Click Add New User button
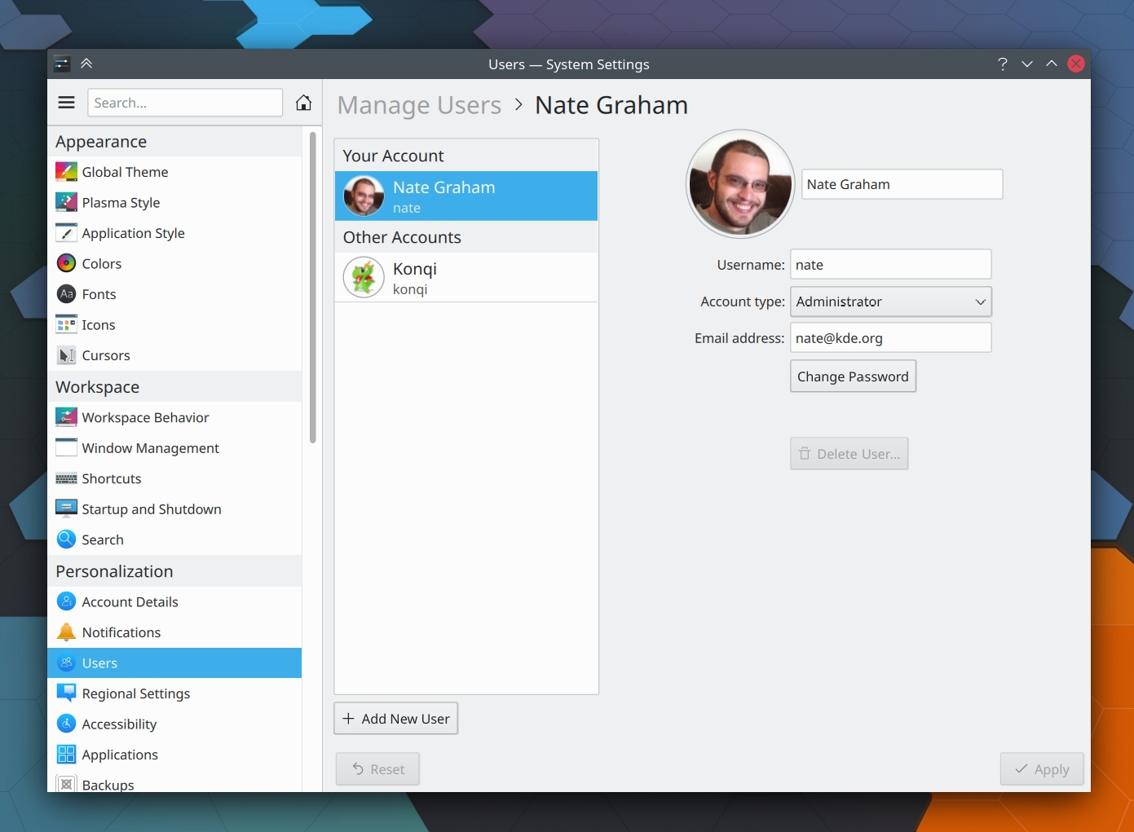Viewport: 1134px width, 832px height. pyautogui.click(x=396, y=719)
